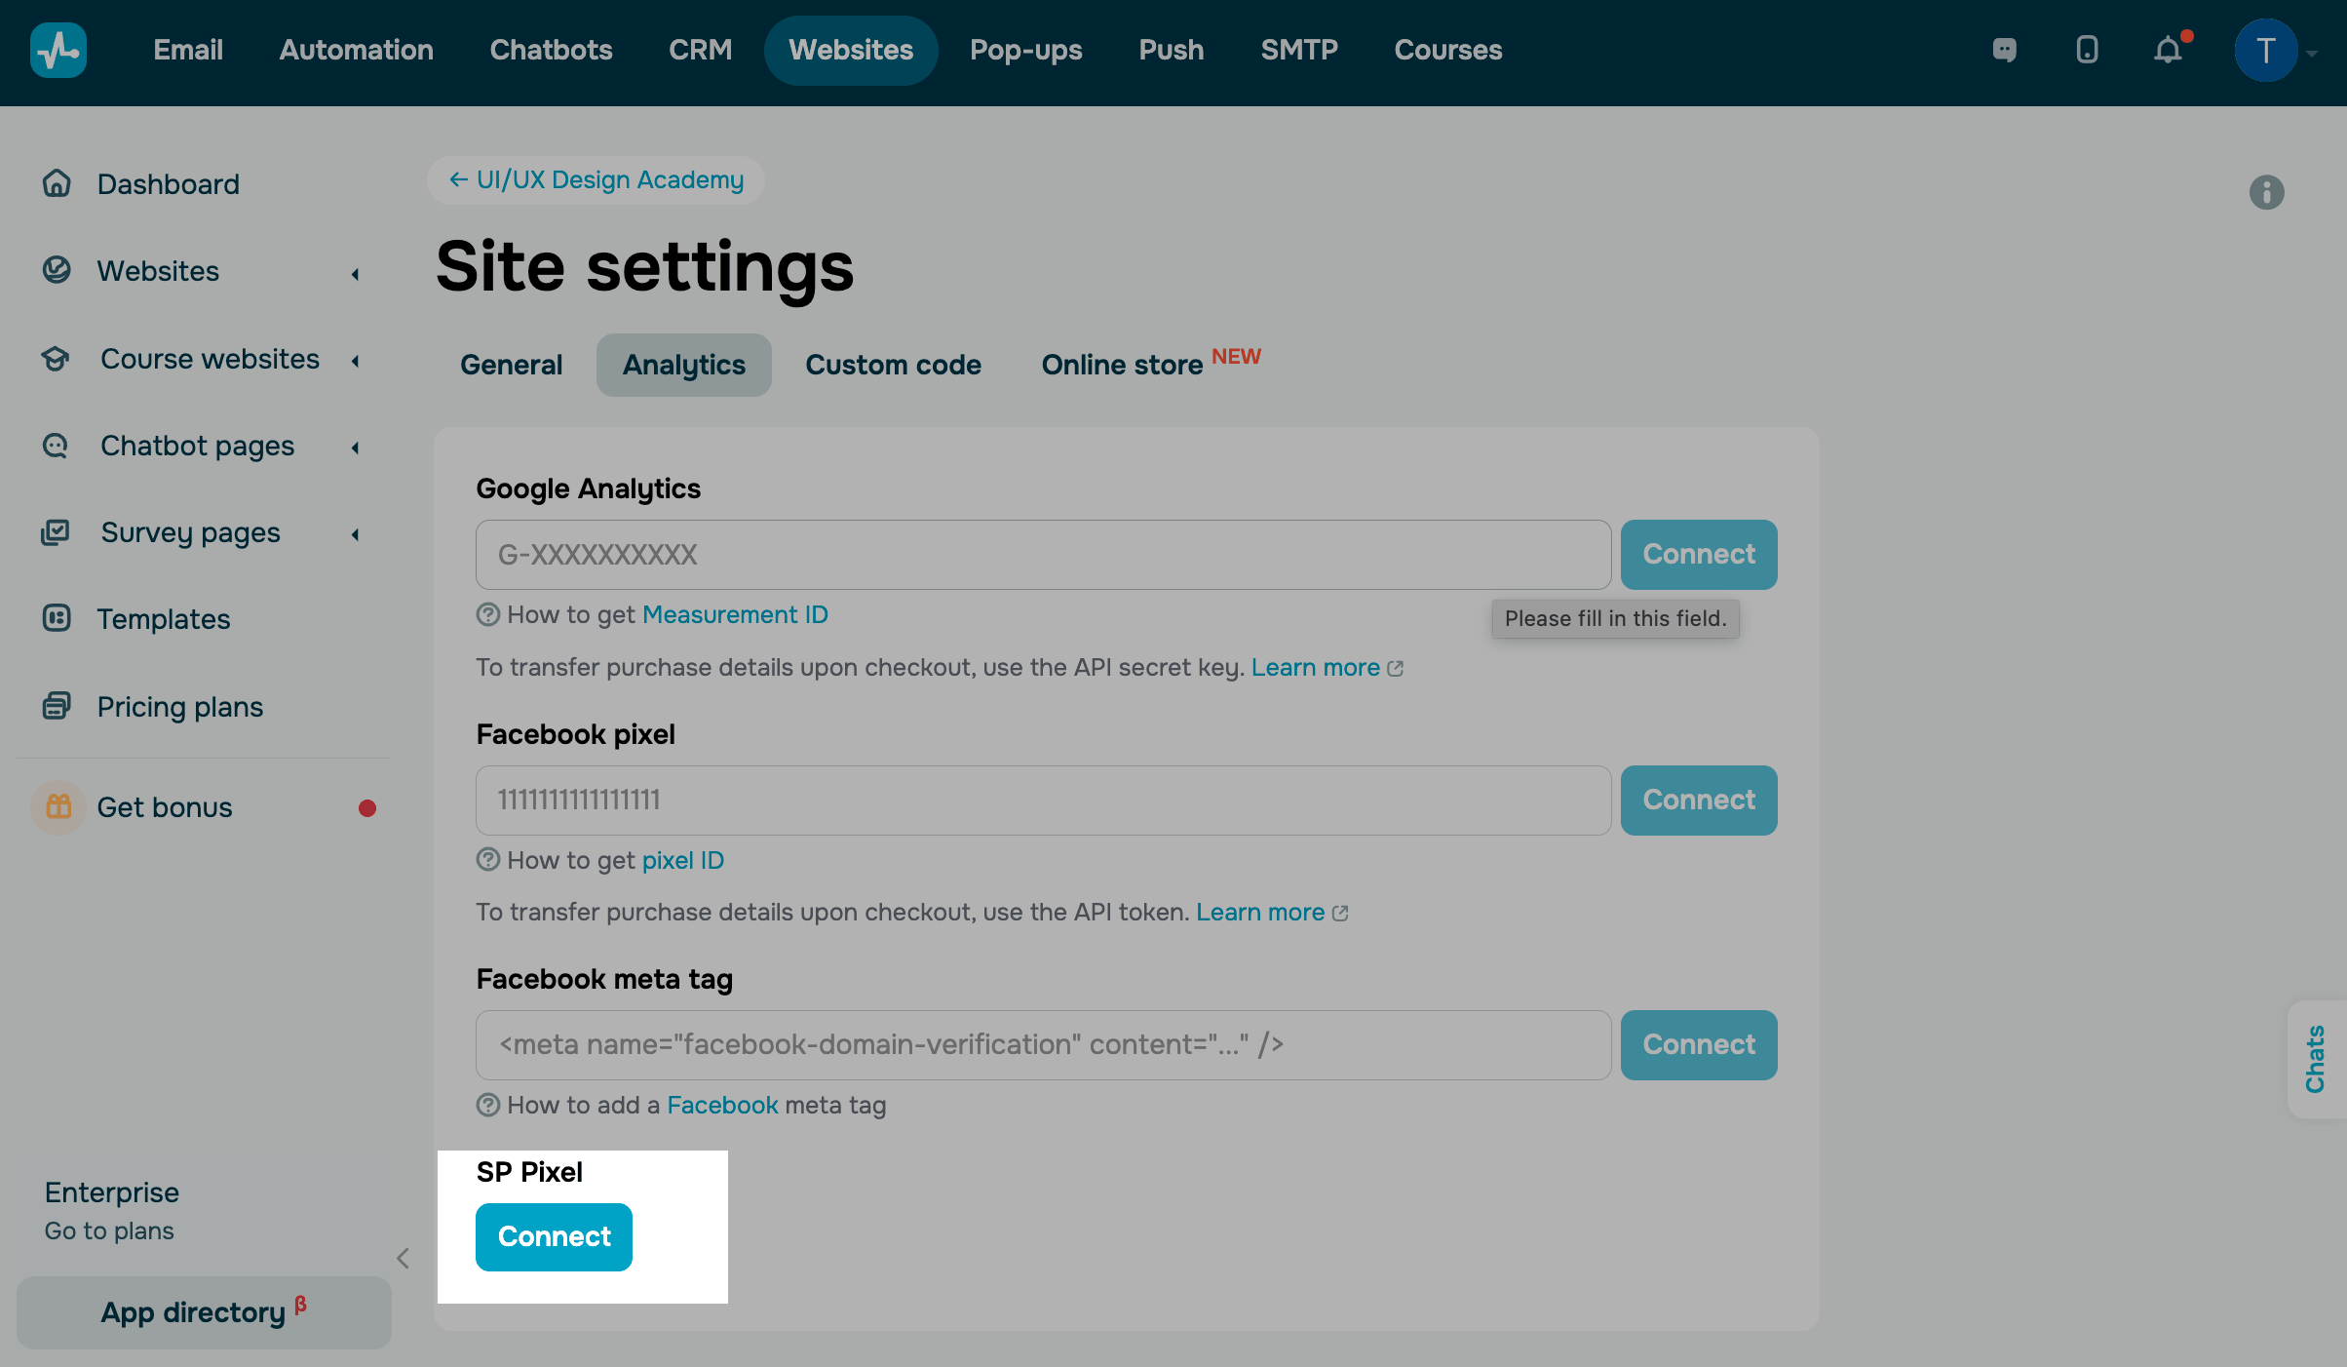The width and height of the screenshot is (2347, 1367).
Task: Open the Automation menu item
Action: point(356,50)
